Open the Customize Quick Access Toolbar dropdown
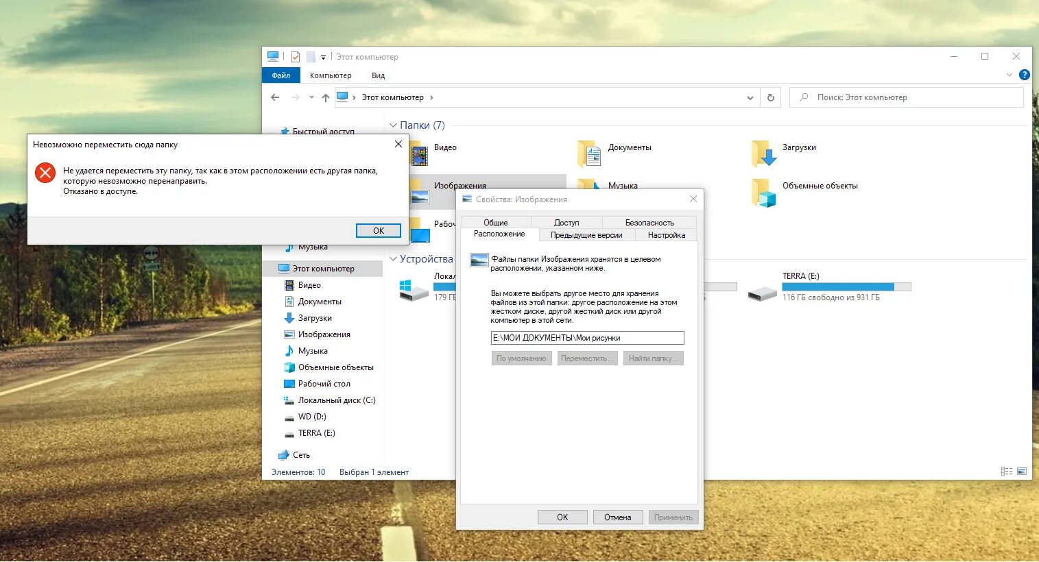The width and height of the screenshot is (1039, 562). [323, 58]
